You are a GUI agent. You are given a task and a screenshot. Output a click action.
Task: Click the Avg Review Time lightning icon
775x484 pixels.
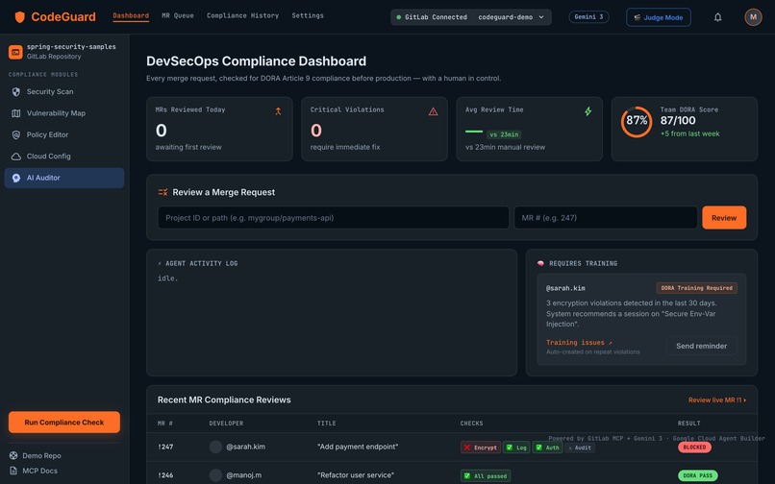(x=588, y=111)
